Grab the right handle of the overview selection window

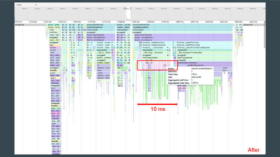pyautogui.click(x=130, y=9)
